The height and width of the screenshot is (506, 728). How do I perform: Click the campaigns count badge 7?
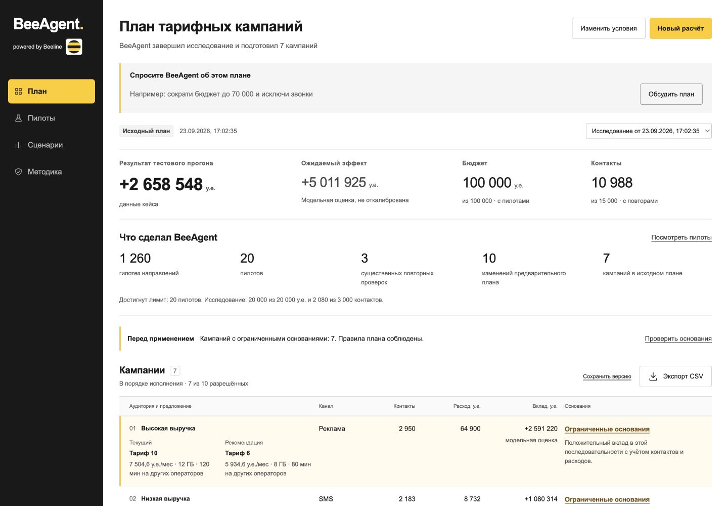pyautogui.click(x=175, y=371)
